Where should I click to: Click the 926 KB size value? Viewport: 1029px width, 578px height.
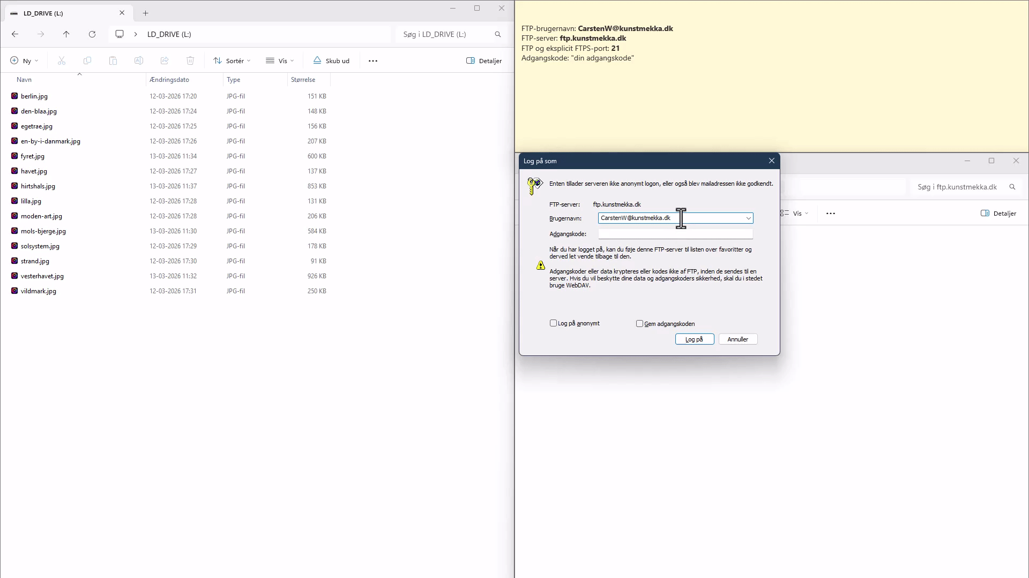[317, 276]
